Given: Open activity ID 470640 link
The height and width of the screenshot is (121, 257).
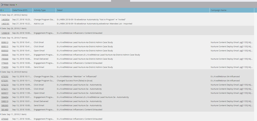Looking at the screenshot, I should 5,119.
